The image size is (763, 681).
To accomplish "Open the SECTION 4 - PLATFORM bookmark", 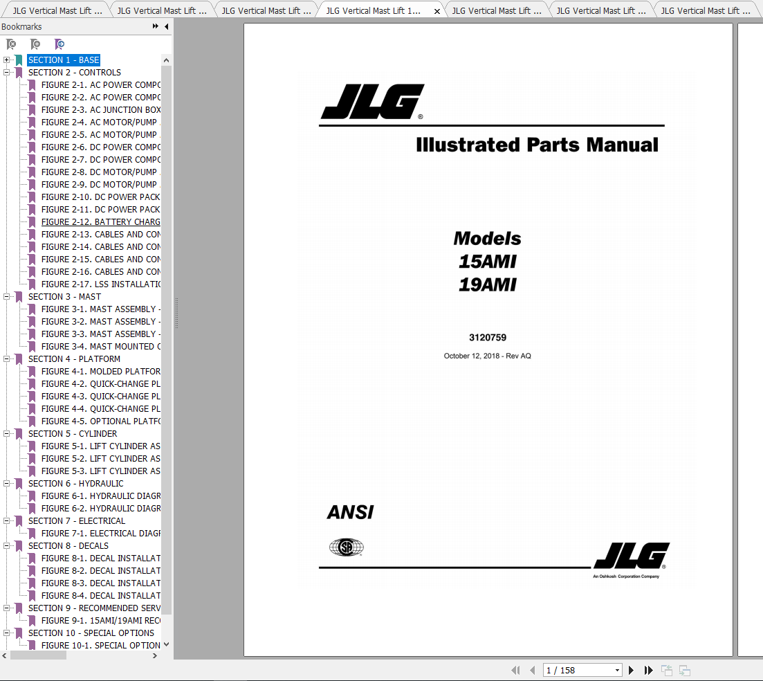I will coord(74,358).
